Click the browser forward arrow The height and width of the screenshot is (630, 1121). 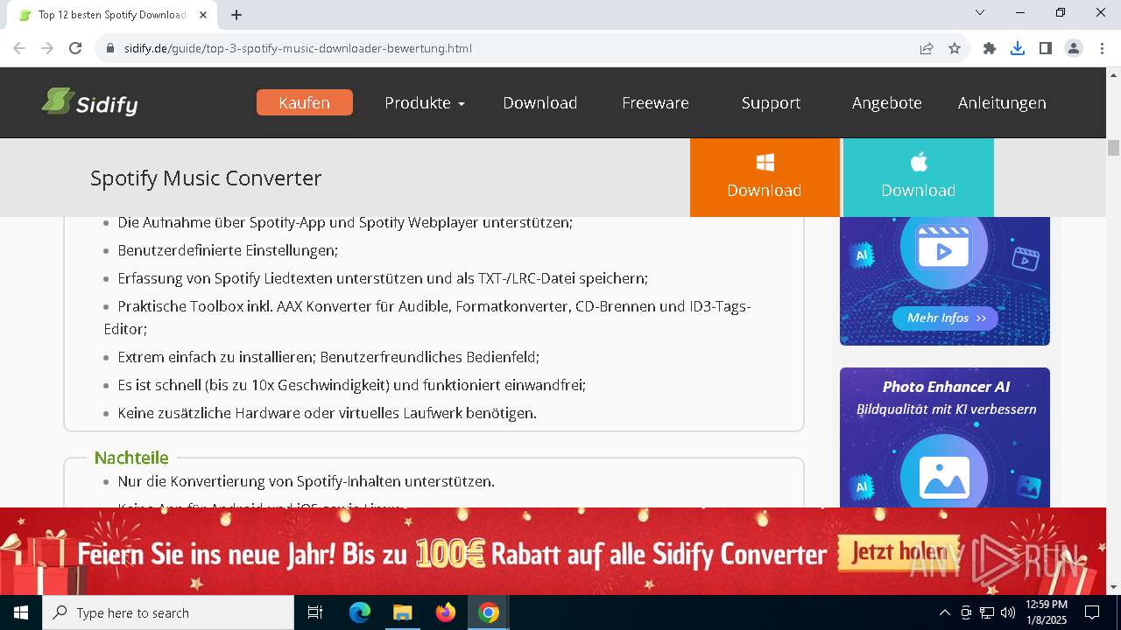pos(47,48)
